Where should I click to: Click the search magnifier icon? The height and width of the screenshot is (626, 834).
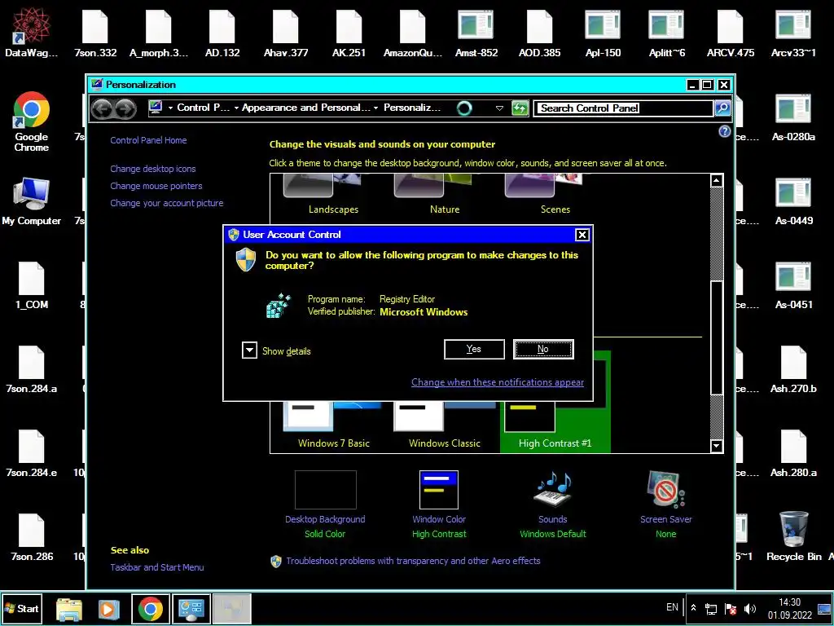(x=722, y=108)
